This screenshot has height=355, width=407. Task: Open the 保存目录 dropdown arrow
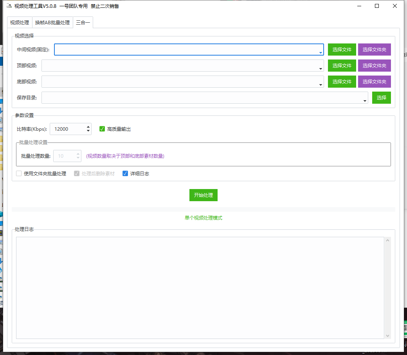point(365,101)
